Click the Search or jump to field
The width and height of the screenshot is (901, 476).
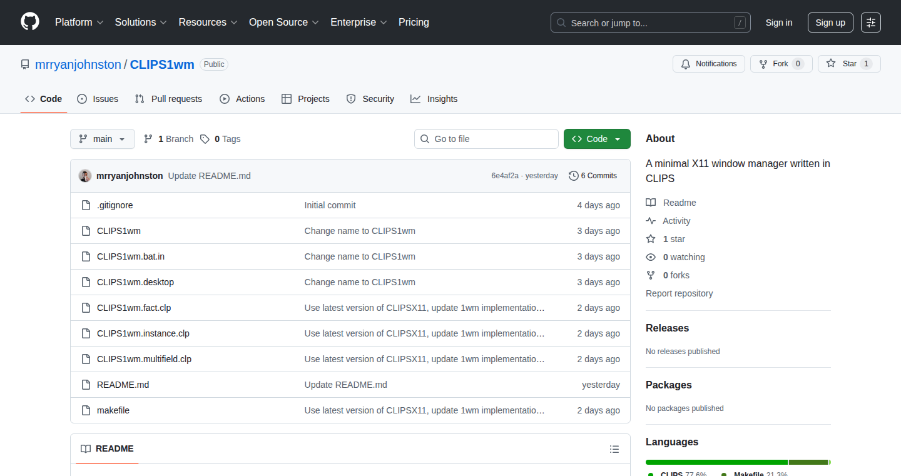651,23
